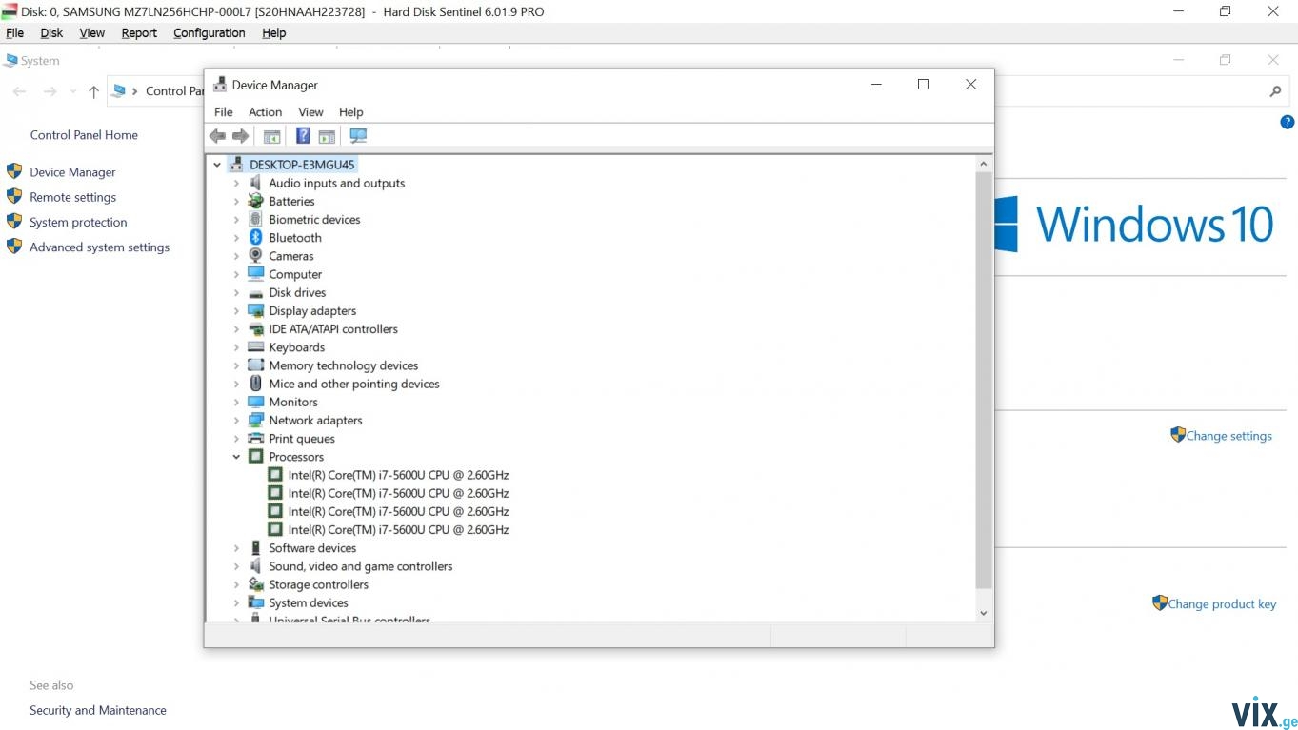
Task: Click the search magnifier in the System window
Action: click(x=1275, y=91)
